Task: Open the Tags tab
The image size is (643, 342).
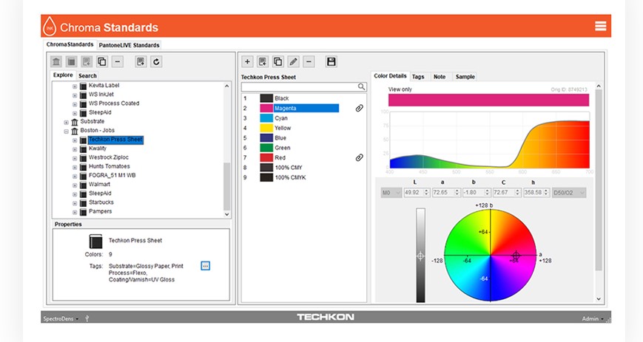Action: click(x=418, y=77)
